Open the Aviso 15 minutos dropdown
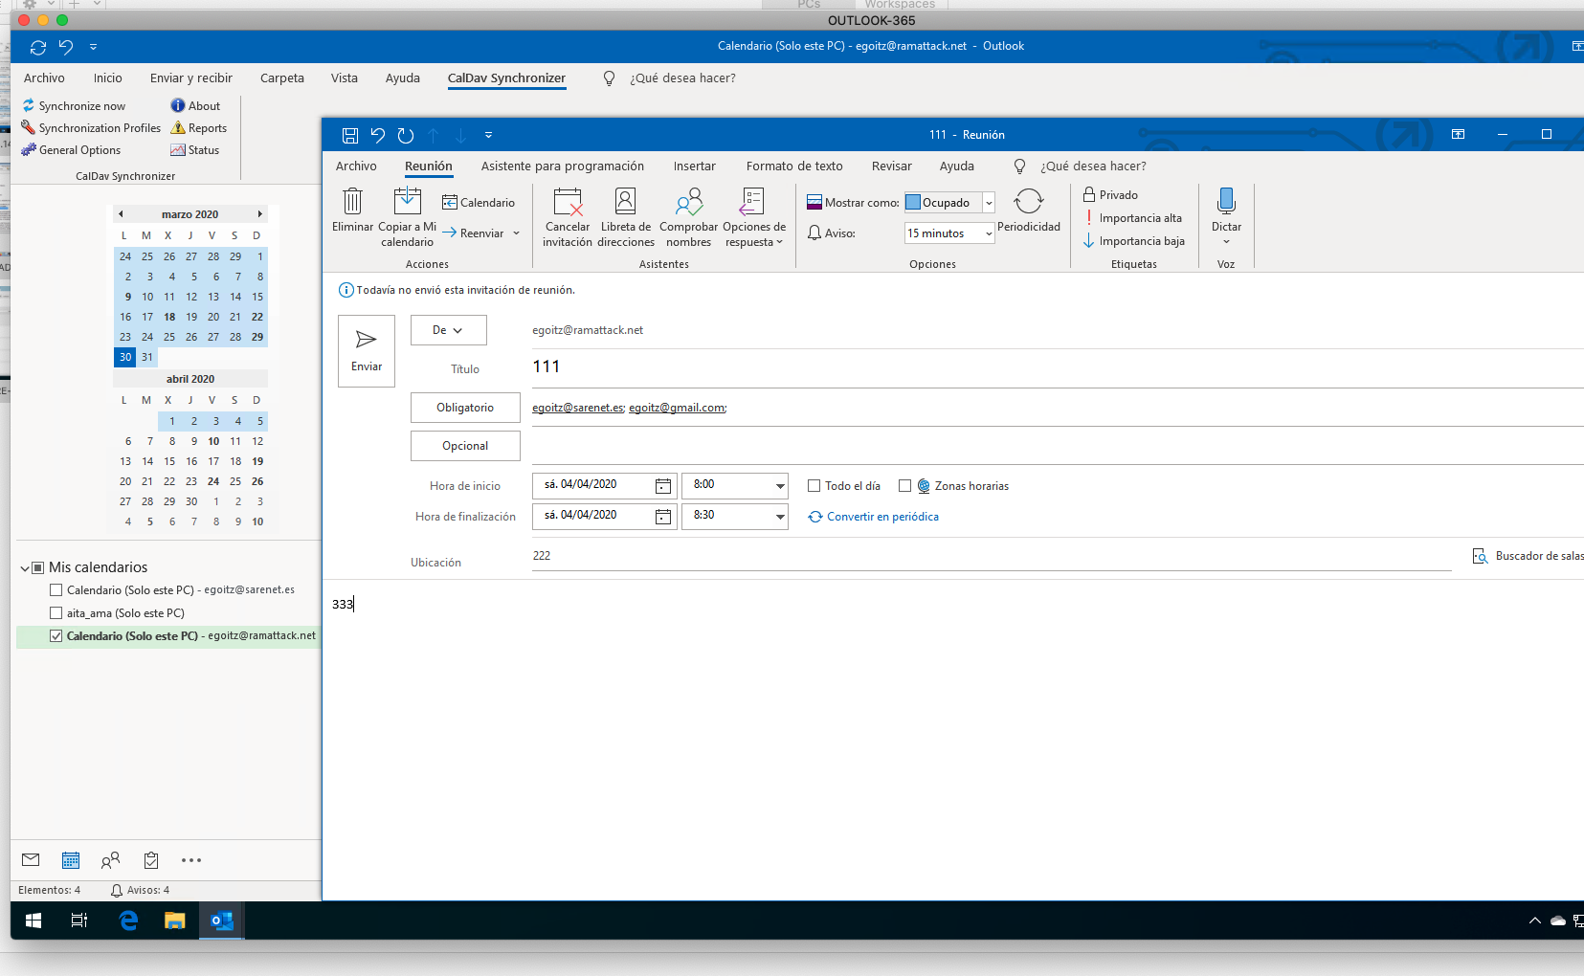Viewport: 1584px width, 976px height. (x=989, y=233)
